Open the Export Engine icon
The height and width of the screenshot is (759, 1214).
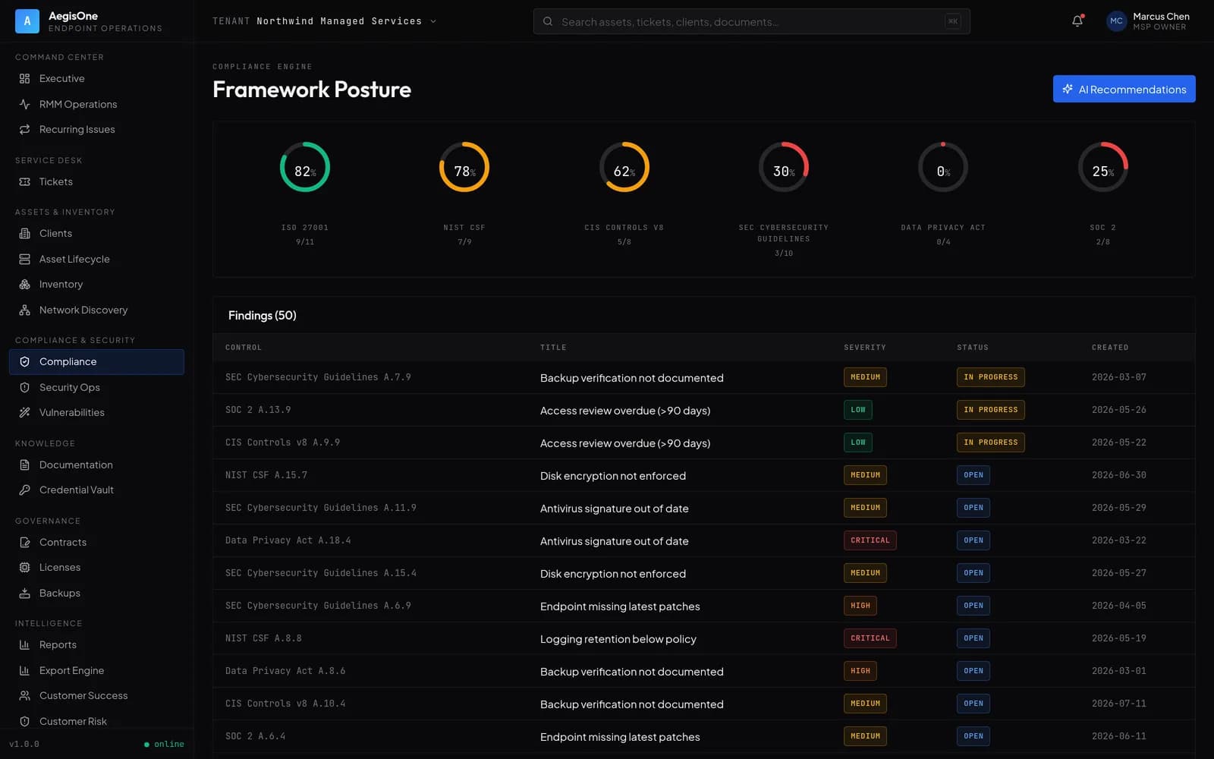pos(24,671)
